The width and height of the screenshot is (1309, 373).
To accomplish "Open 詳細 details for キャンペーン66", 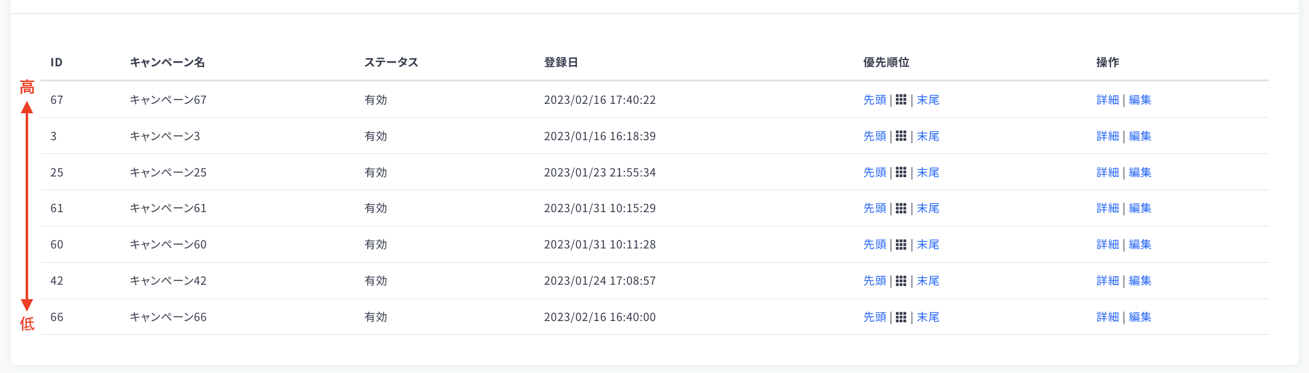I will coord(1107,317).
